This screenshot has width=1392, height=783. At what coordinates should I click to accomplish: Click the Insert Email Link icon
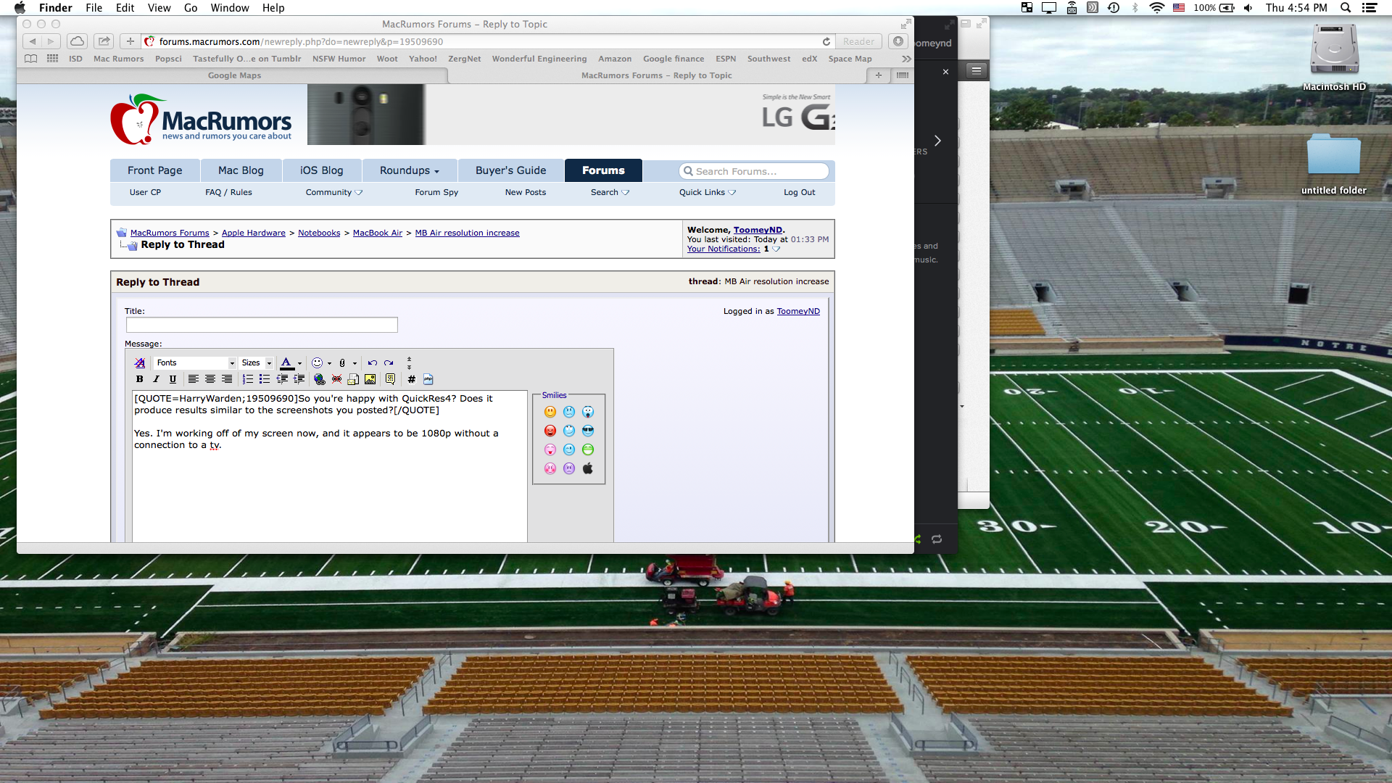point(353,379)
